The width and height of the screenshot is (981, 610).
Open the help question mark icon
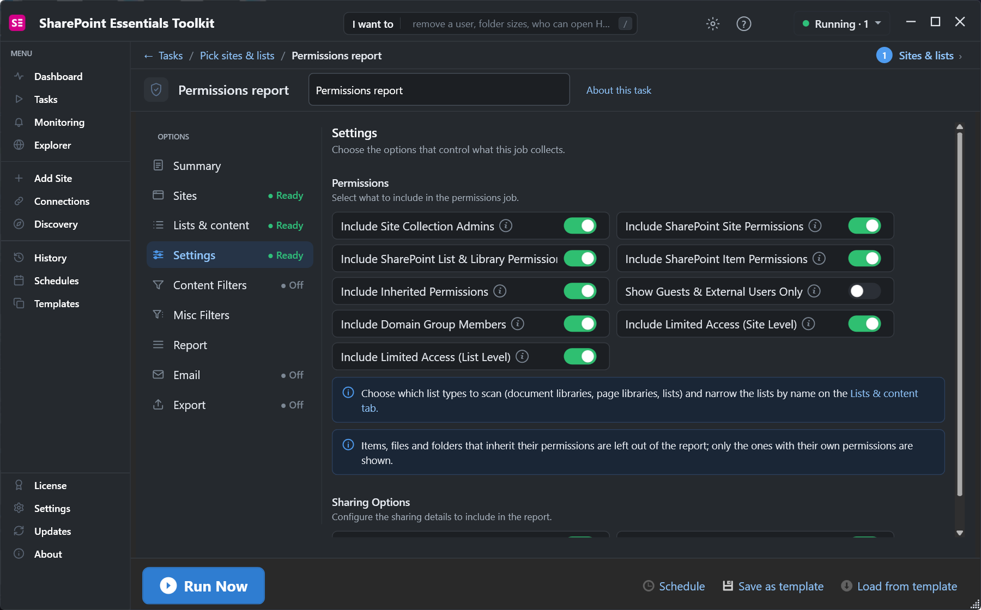point(743,23)
